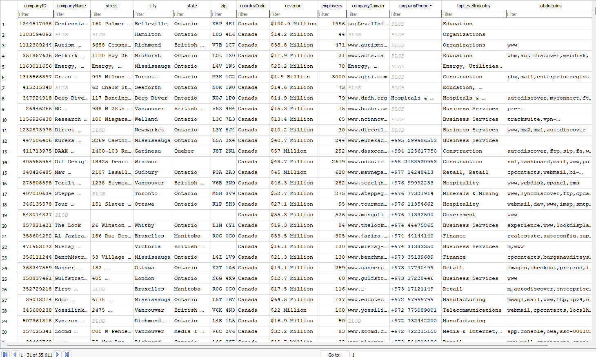Viewport: 596px width, 357px height.
Task: Select the 'K8P 4E1' zip cell
Action: coord(224,24)
